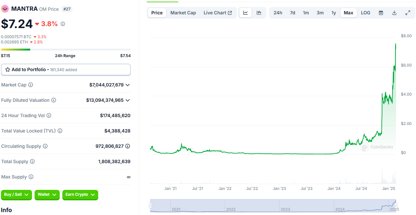The image size is (416, 215).
Task: Click Fully Diluted Valuation info icon
Action: 54,100
